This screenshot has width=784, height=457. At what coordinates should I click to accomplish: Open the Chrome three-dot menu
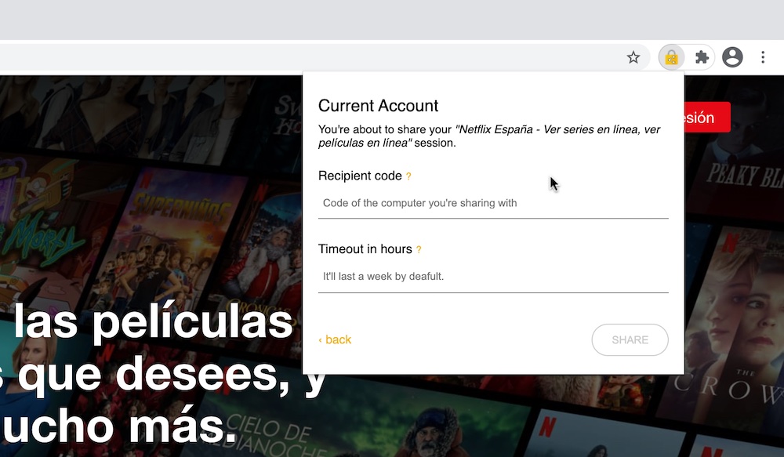pyautogui.click(x=763, y=57)
